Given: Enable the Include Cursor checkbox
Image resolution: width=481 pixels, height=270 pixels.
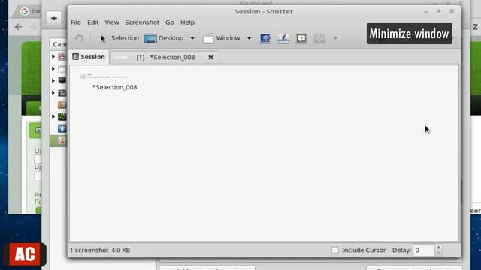Looking at the screenshot, I should click(335, 250).
